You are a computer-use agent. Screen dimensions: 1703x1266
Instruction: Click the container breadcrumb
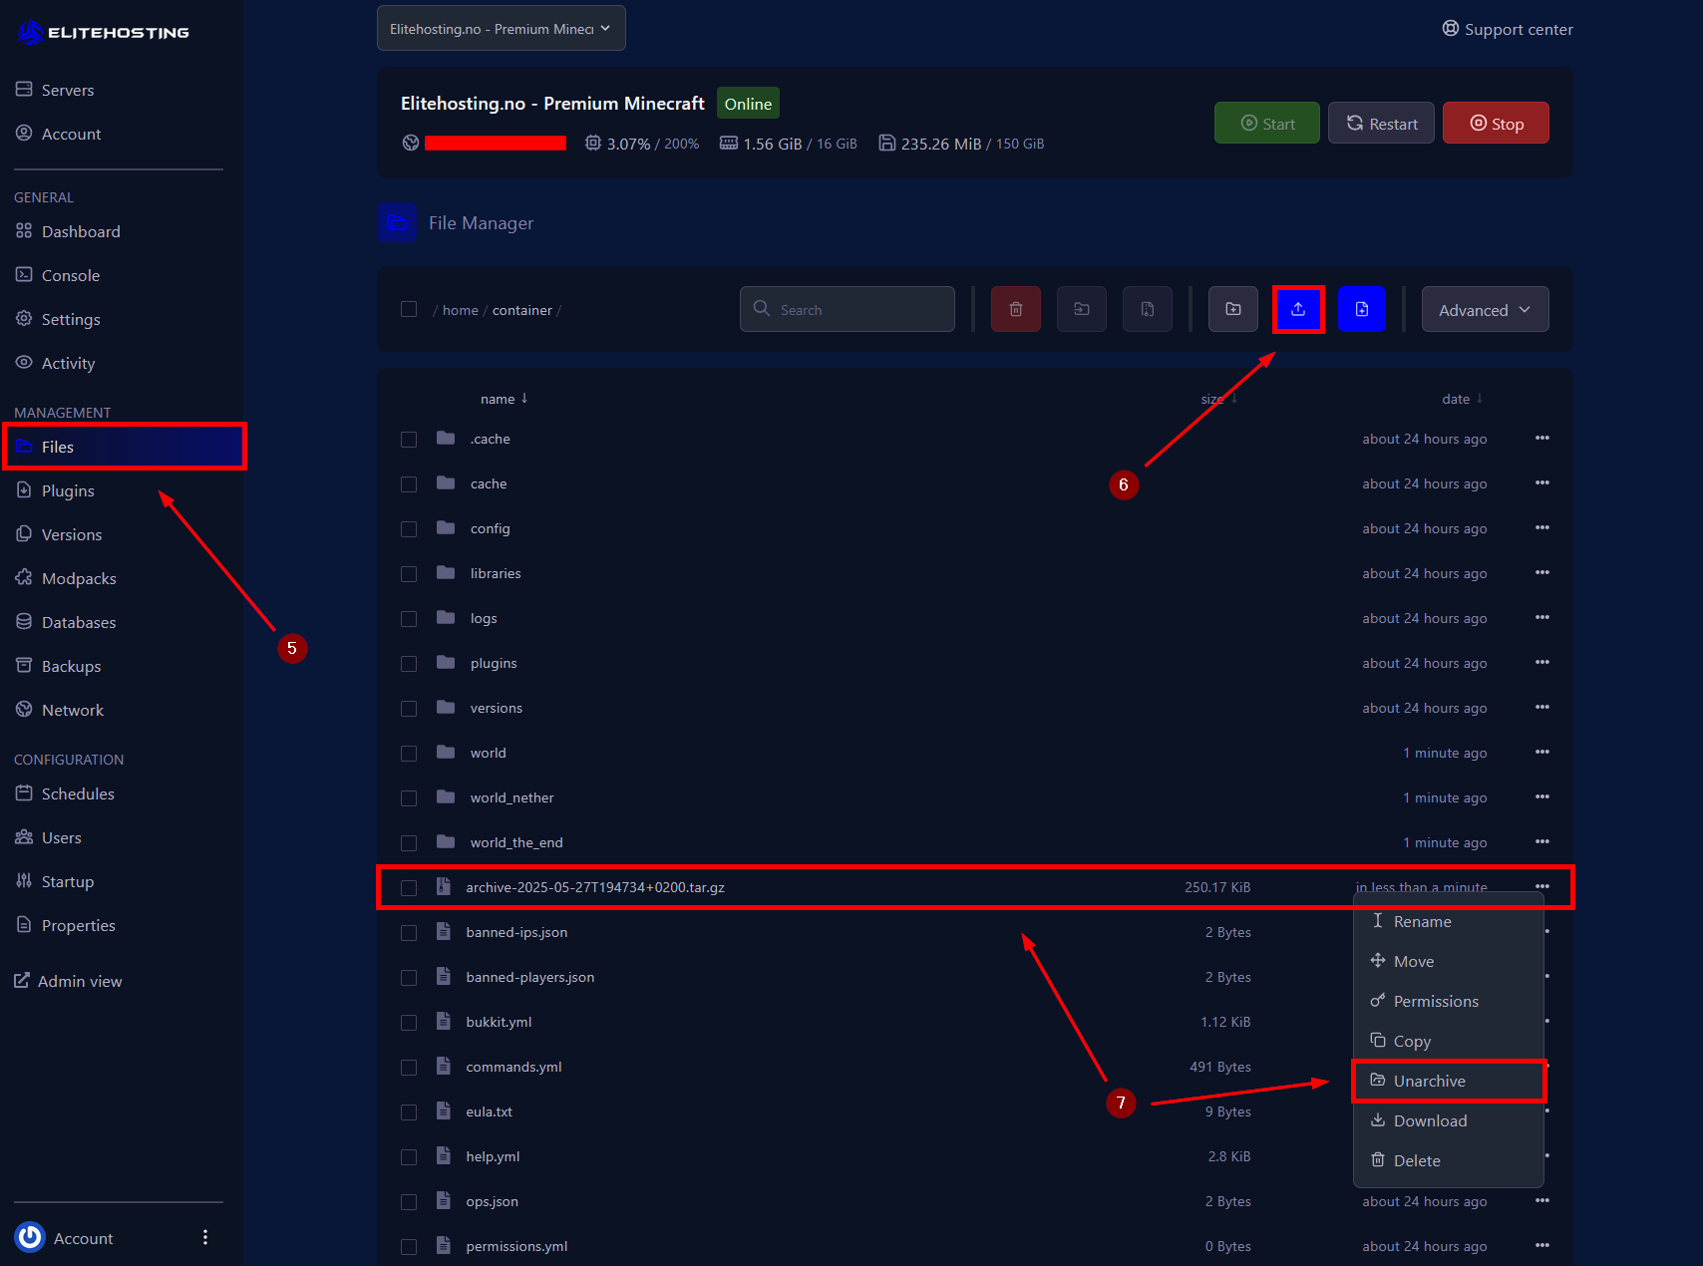tap(522, 310)
